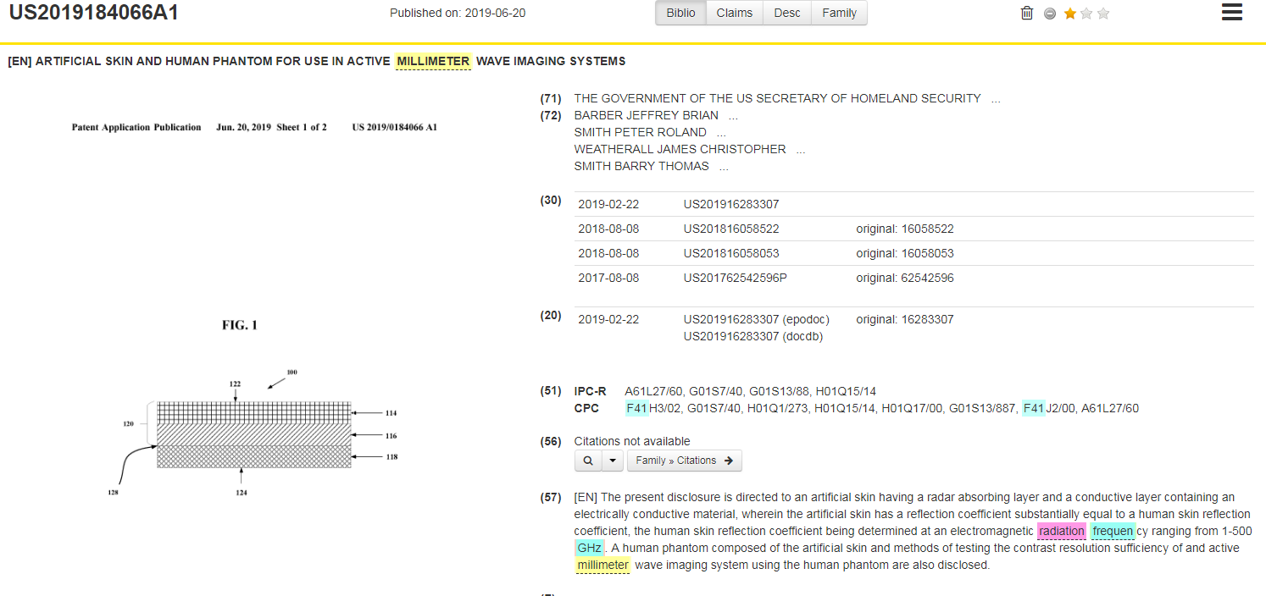This screenshot has height=596, width=1266.
Task: Click application number US201916283307 (docdb)
Action: pos(752,336)
